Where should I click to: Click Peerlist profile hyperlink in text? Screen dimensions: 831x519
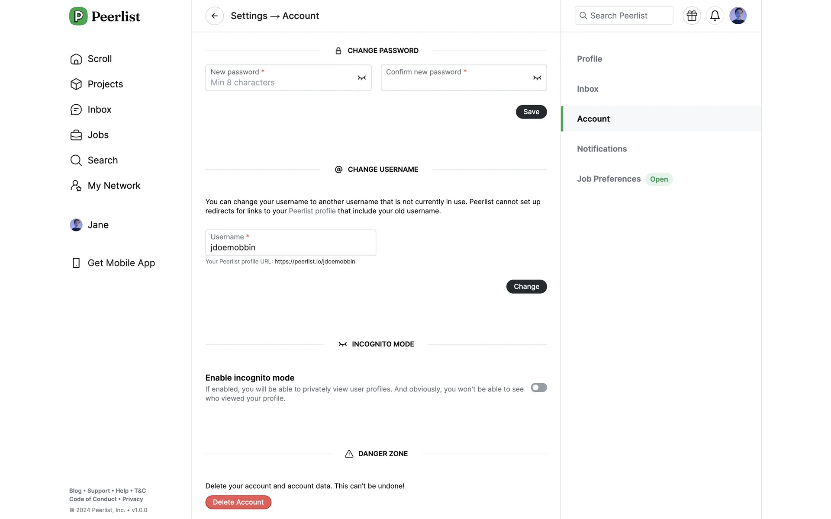312,211
